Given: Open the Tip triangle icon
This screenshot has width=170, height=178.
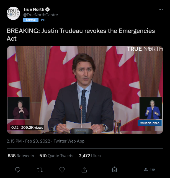Looking at the screenshot, I should 146,169.
